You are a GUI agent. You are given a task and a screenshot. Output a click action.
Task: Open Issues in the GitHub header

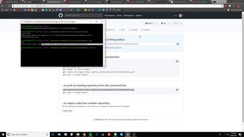click(x=119, y=16)
